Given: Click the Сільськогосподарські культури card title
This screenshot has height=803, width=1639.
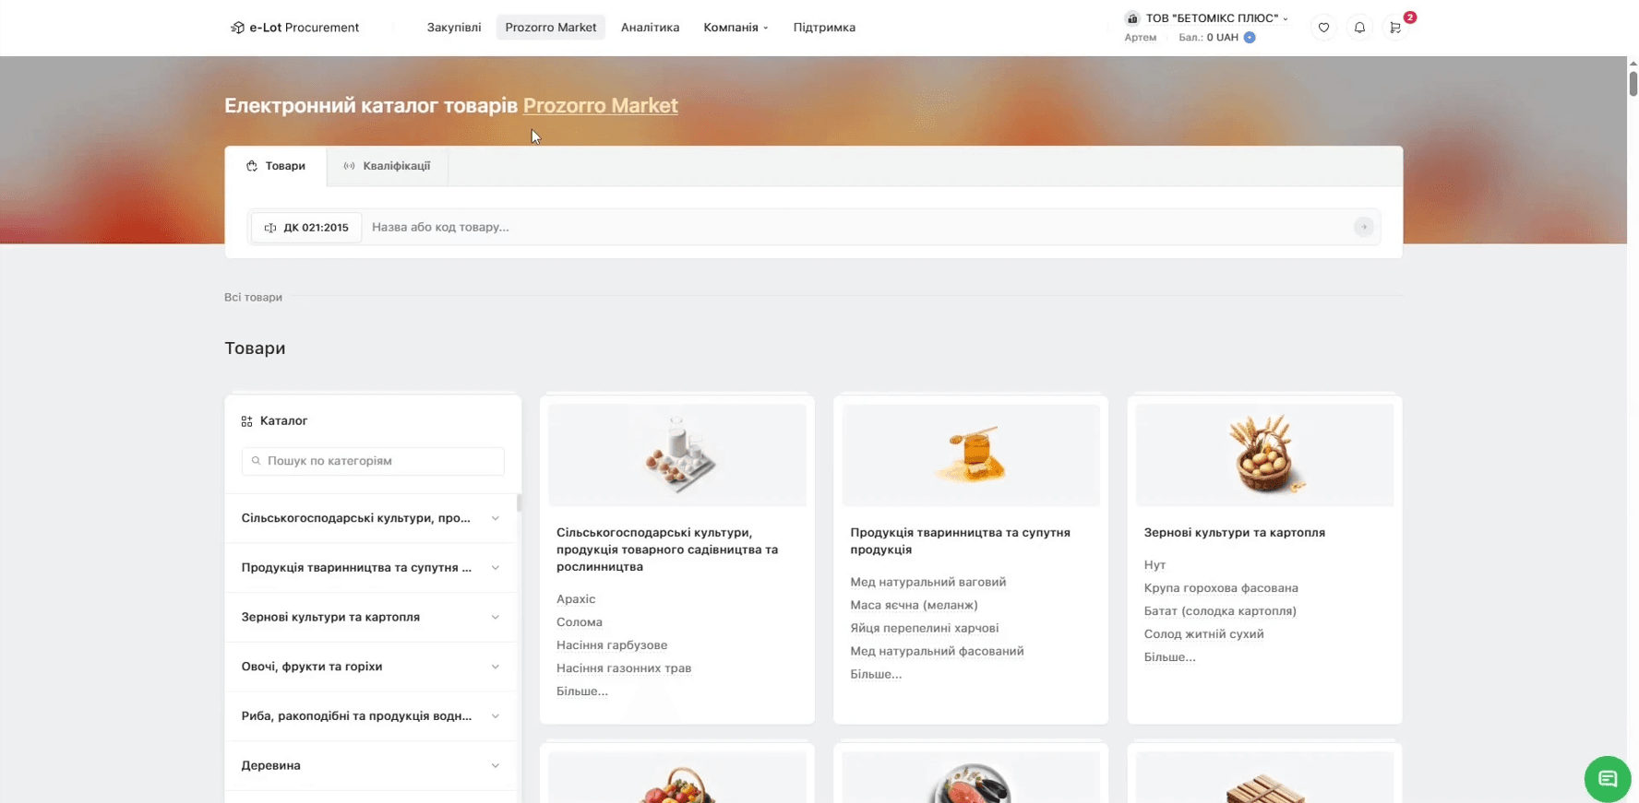Looking at the screenshot, I should (667, 549).
